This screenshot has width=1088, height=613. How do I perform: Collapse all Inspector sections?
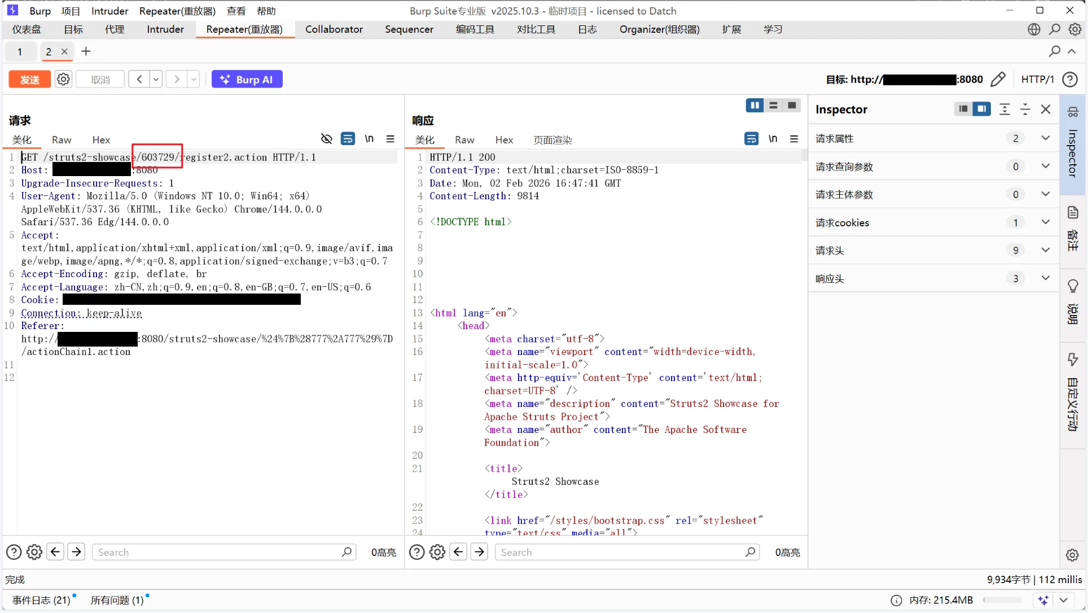click(x=1025, y=109)
